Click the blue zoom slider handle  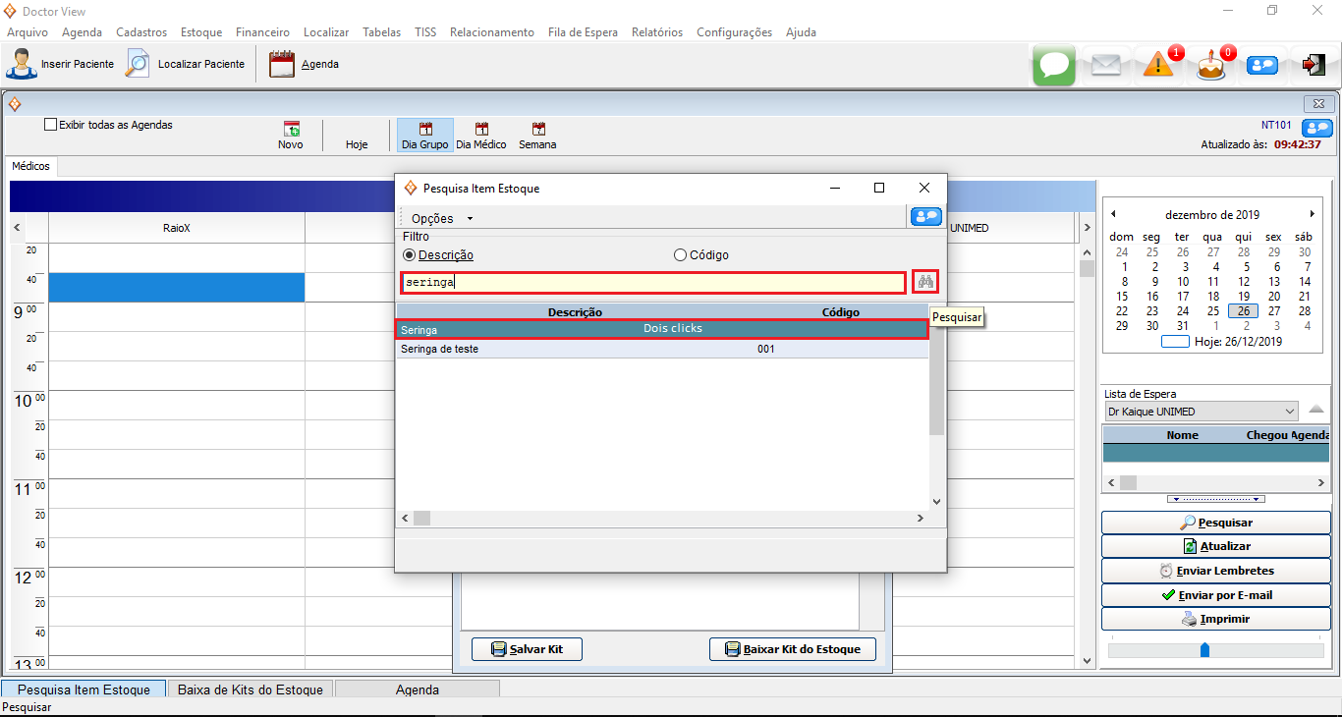(x=1204, y=650)
